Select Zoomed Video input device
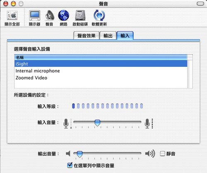The height and width of the screenshot is (173, 207). pyautogui.click(x=101, y=78)
